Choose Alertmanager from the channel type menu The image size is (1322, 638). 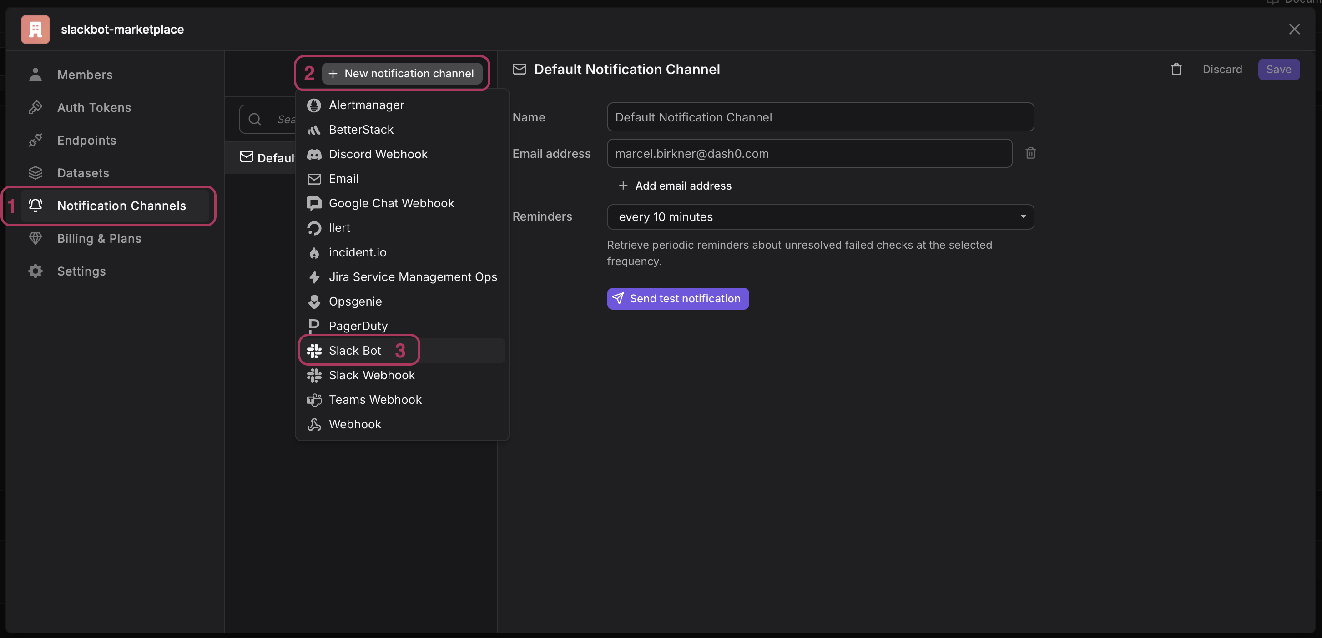click(402, 105)
